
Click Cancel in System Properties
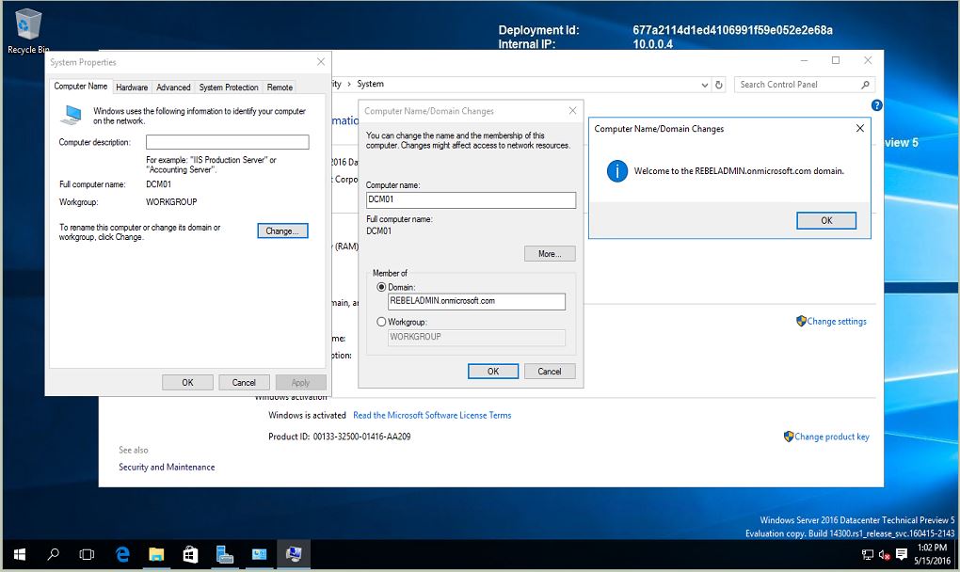tap(244, 382)
